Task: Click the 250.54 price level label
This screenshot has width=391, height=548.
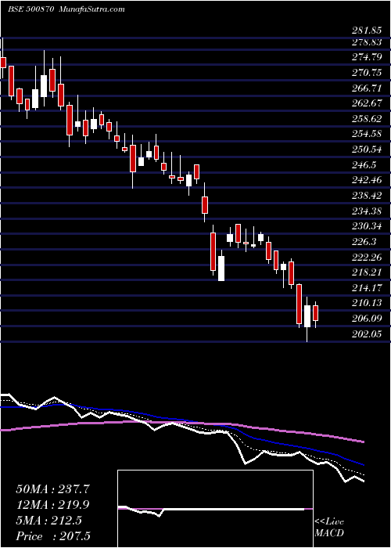Action: 366,150
